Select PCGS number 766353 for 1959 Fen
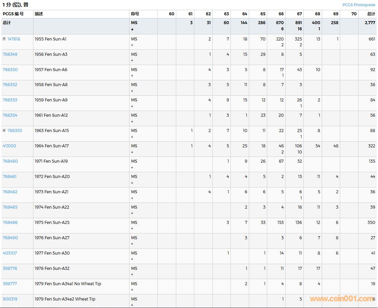This screenshot has height=308, width=378. [10, 100]
